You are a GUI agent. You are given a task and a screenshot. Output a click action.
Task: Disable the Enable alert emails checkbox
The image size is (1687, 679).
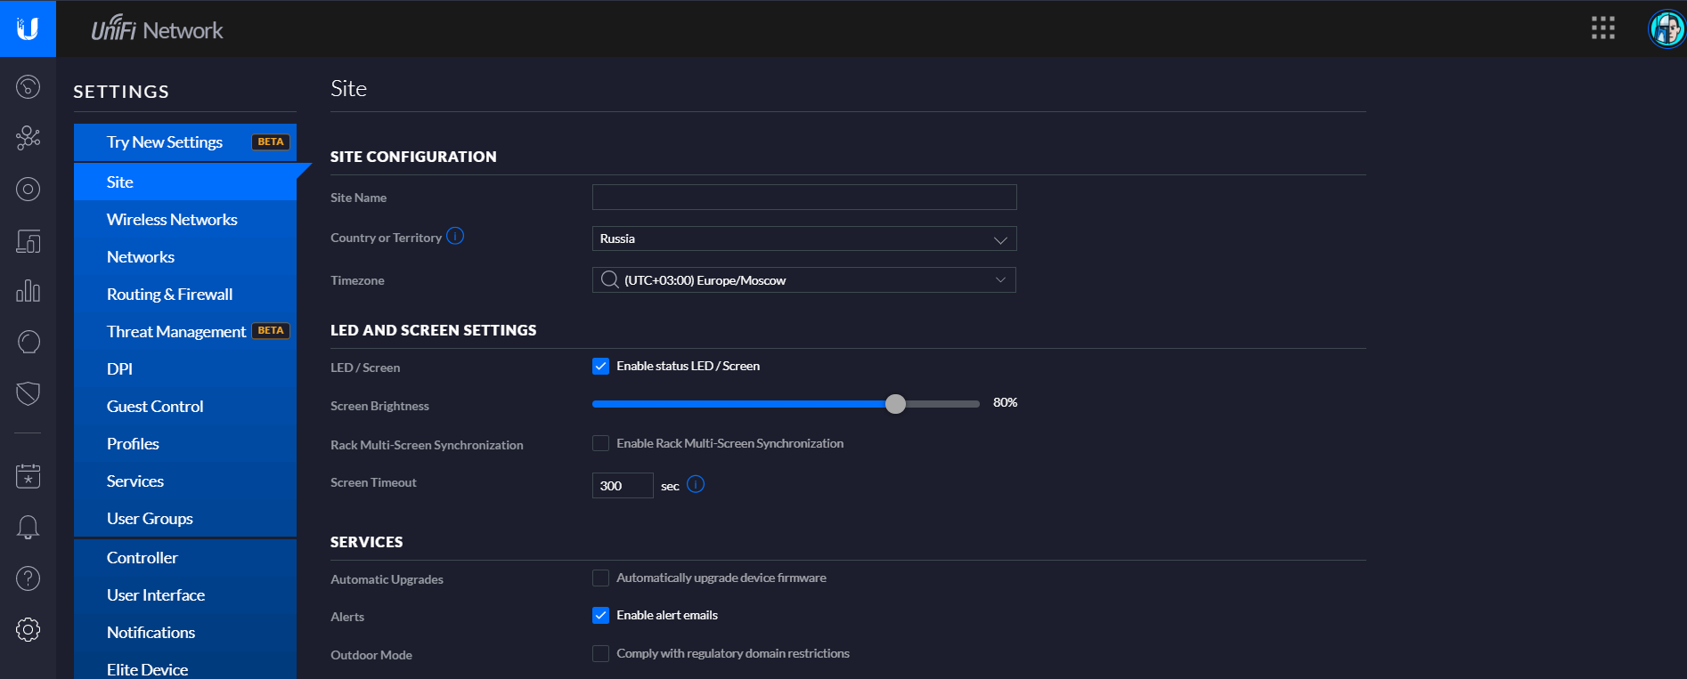(601, 616)
